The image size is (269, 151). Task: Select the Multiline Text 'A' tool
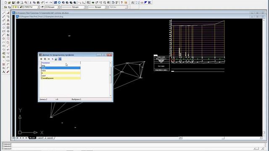[4, 72]
